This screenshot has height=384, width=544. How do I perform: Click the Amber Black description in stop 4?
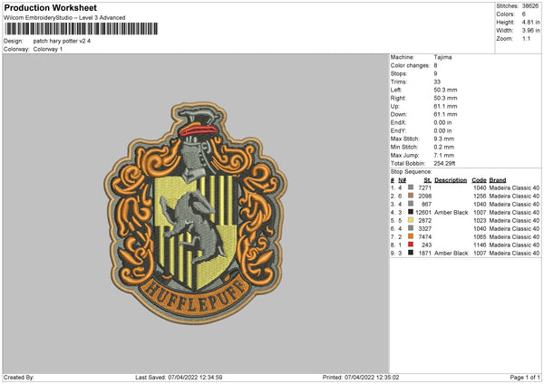(451, 213)
